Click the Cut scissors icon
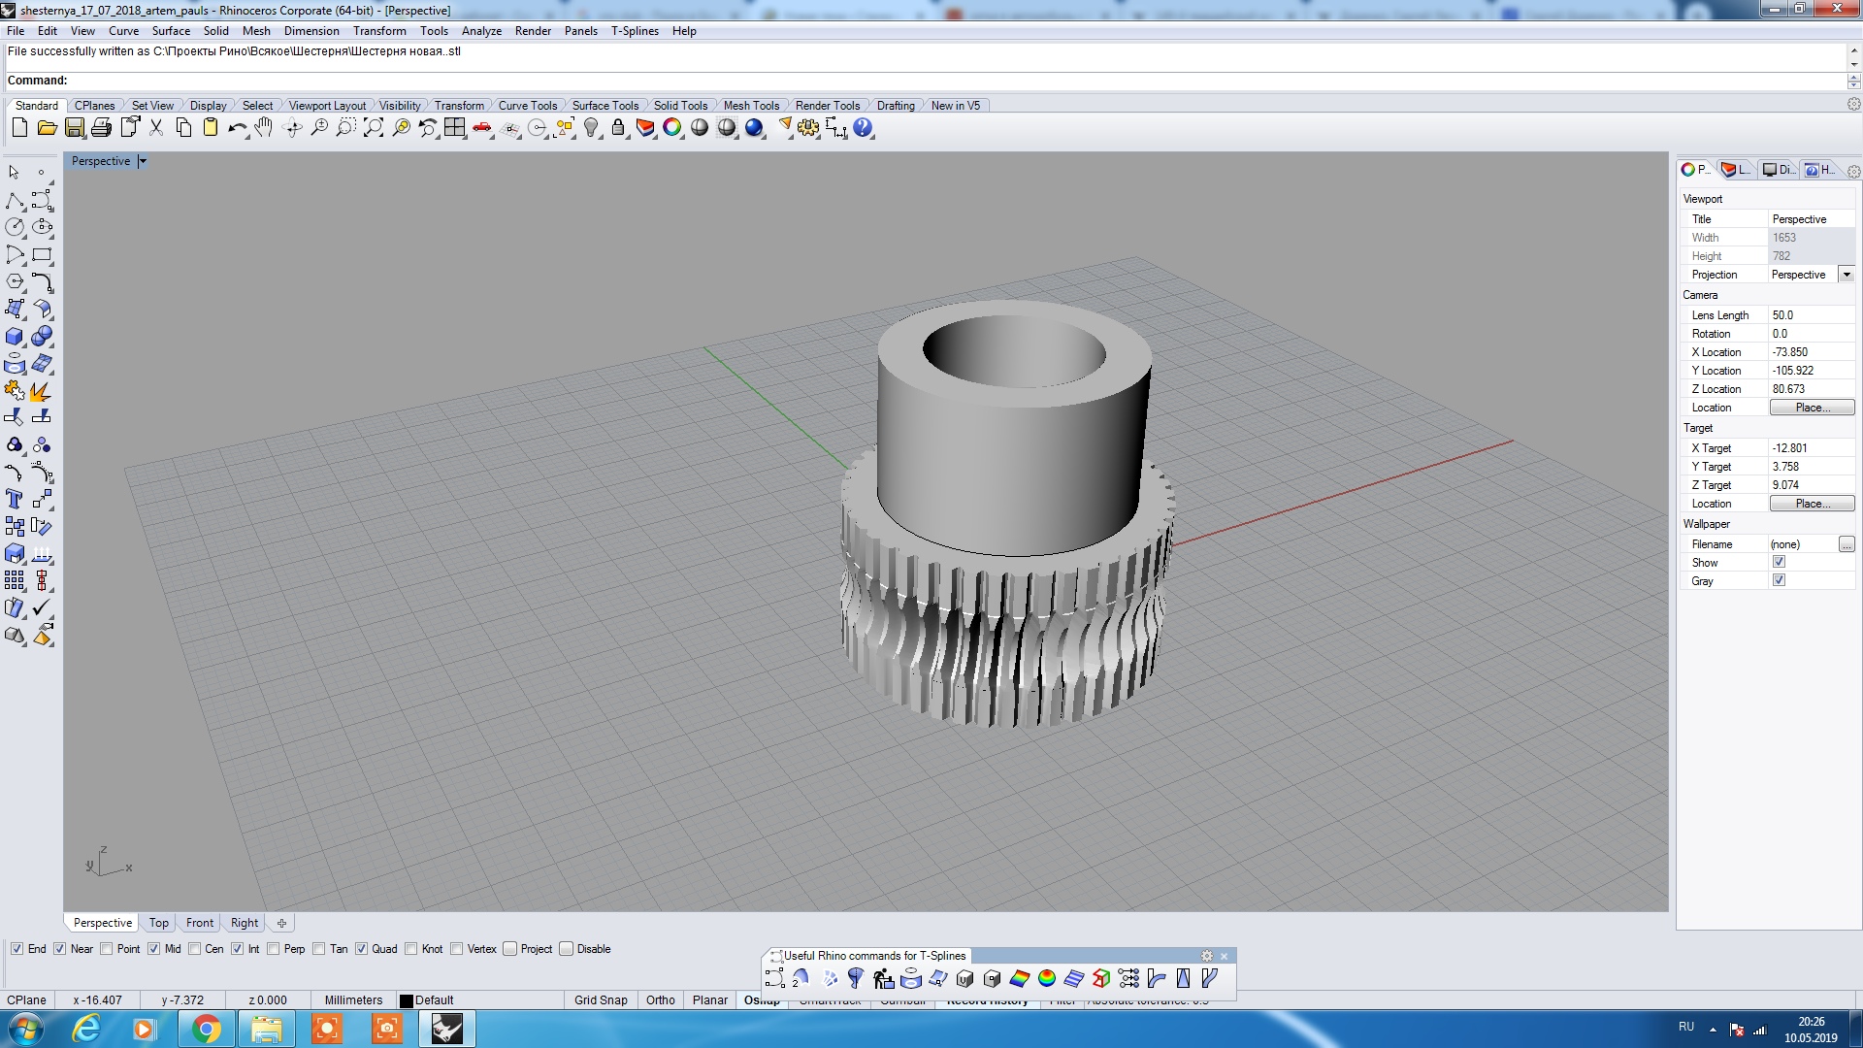This screenshot has height=1048, width=1863. [x=156, y=128]
